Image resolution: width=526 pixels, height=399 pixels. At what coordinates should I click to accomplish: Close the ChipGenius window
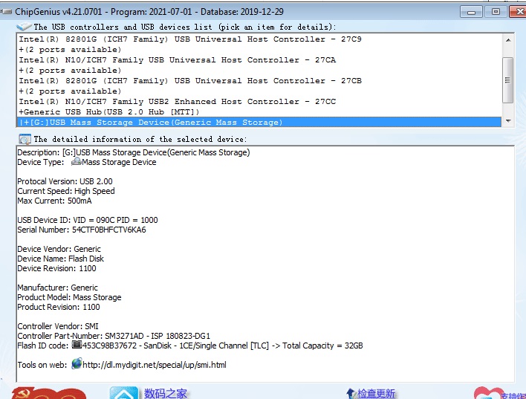click(519, 12)
